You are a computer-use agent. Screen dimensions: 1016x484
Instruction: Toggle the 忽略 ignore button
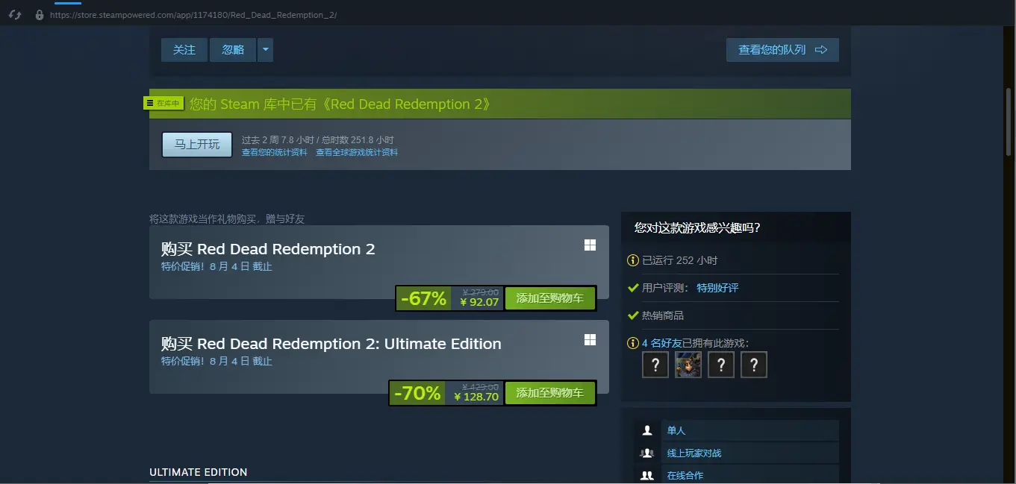click(233, 50)
